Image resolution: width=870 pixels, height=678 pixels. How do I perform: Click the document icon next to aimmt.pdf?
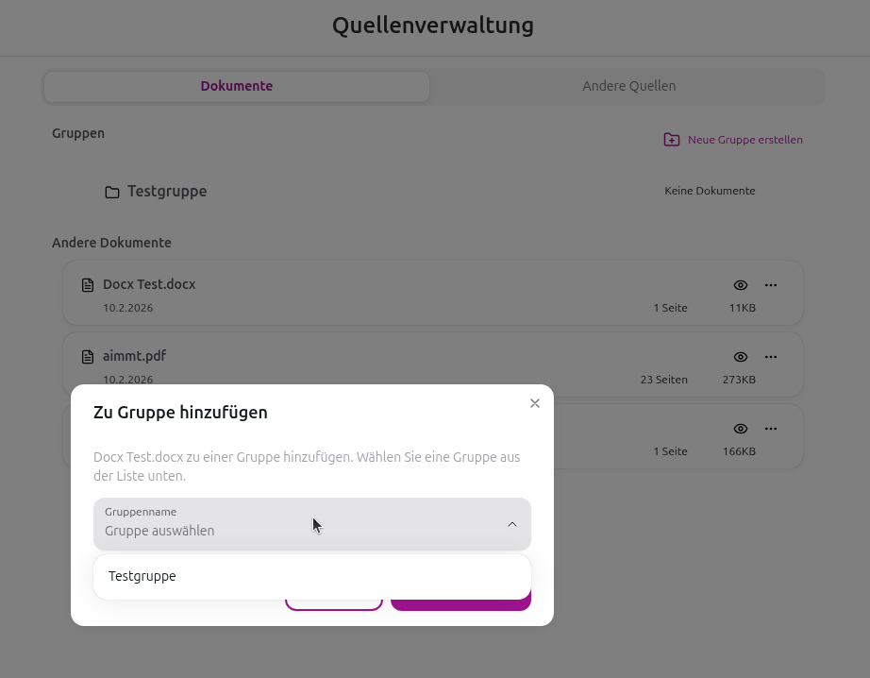pos(88,357)
